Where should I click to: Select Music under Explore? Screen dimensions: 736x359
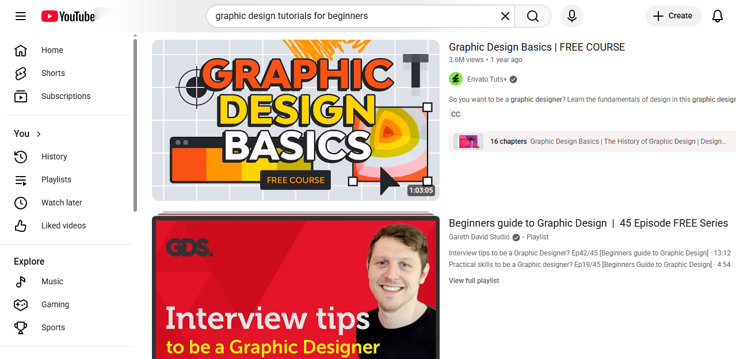(52, 281)
